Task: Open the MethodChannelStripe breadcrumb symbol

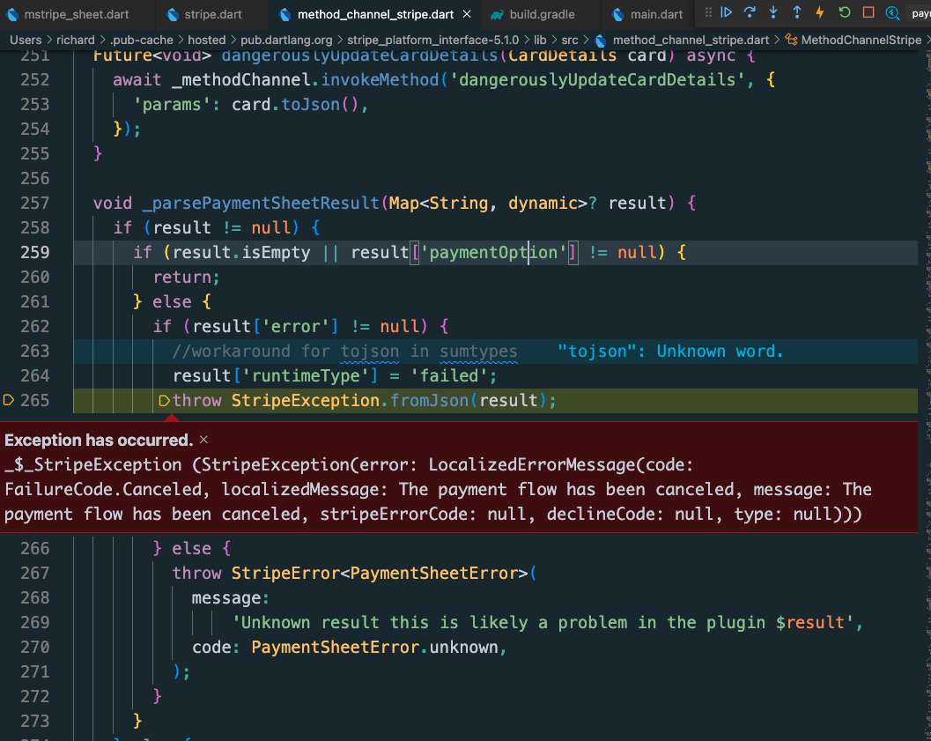Action: (861, 40)
